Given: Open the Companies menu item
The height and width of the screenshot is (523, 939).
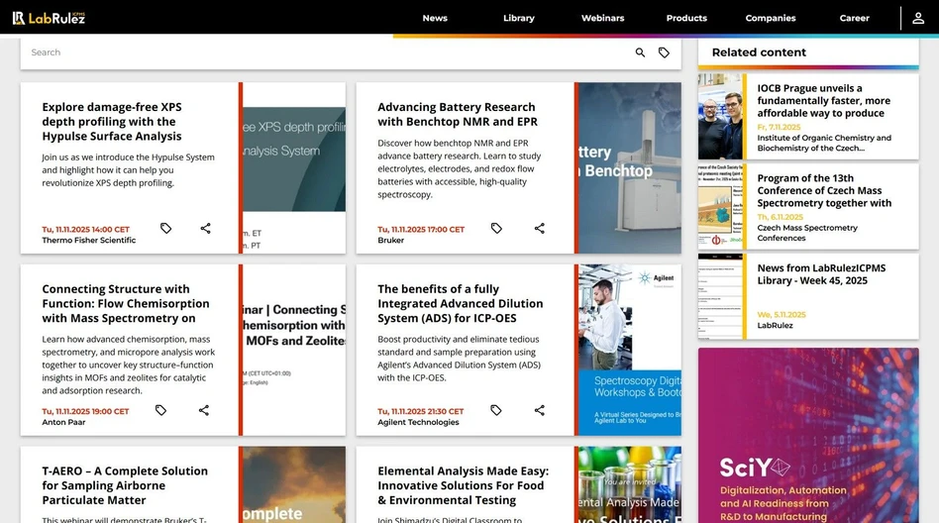Looking at the screenshot, I should coord(771,18).
